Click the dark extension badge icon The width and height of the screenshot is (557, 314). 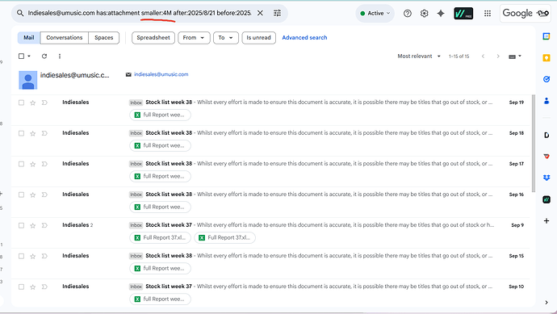[463, 13]
